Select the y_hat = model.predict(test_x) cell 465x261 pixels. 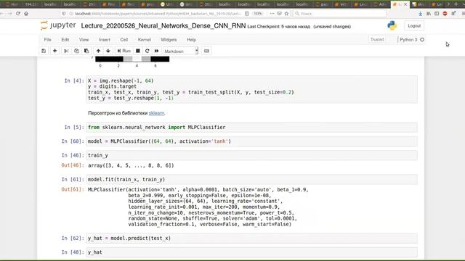tap(252, 239)
